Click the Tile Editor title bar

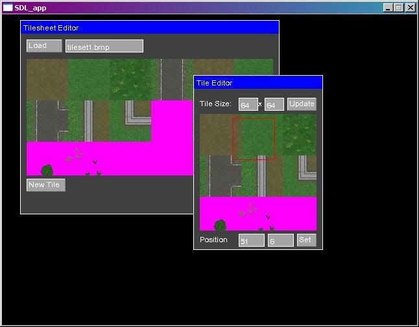pyautogui.click(x=257, y=83)
